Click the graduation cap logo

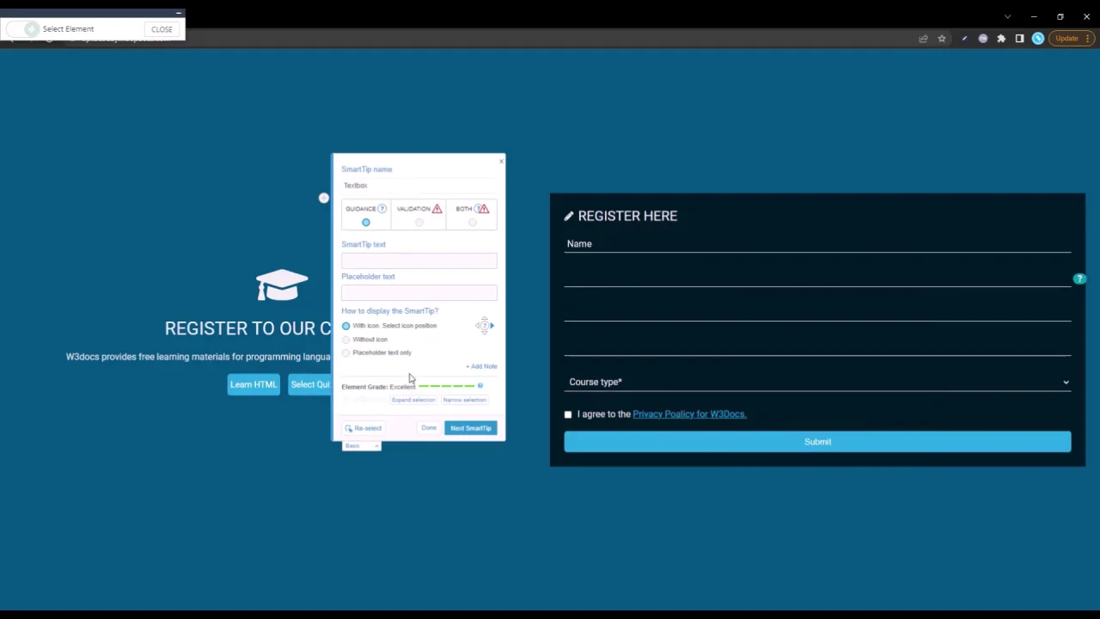point(282,285)
